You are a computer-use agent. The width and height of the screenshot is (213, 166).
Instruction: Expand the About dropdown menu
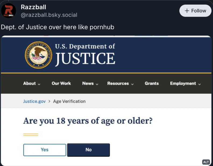pyautogui.click(x=32, y=84)
